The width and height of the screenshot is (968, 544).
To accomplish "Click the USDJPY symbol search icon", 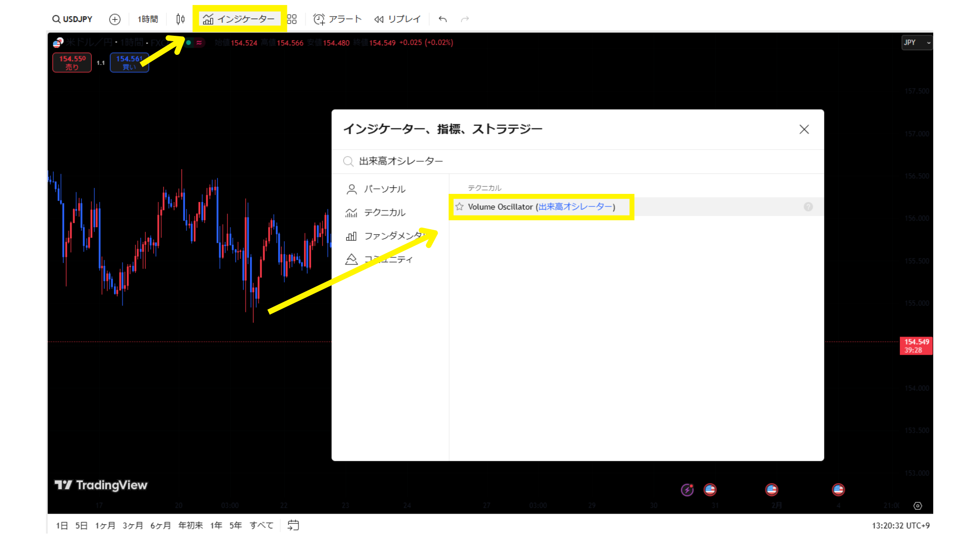I will [x=56, y=19].
